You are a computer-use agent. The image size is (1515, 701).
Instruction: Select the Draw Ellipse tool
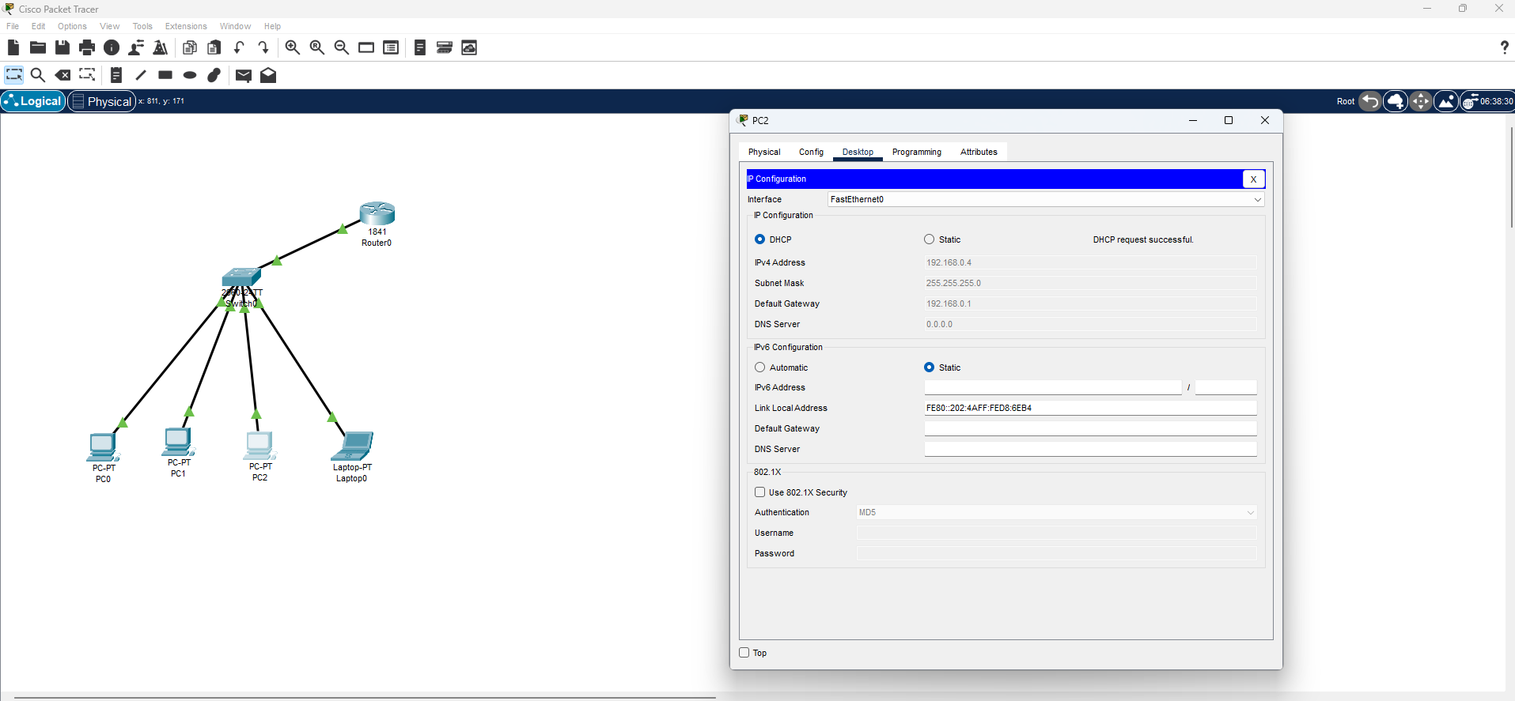(190, 75)
